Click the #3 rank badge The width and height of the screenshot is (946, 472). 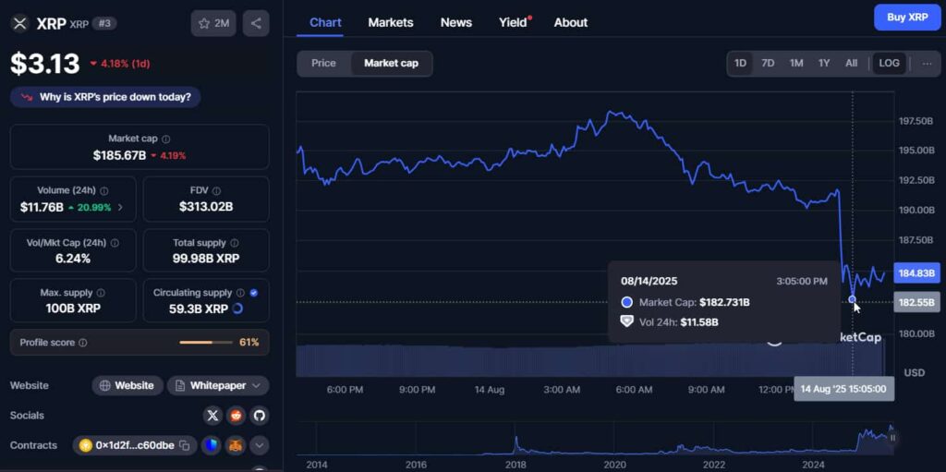104,24
